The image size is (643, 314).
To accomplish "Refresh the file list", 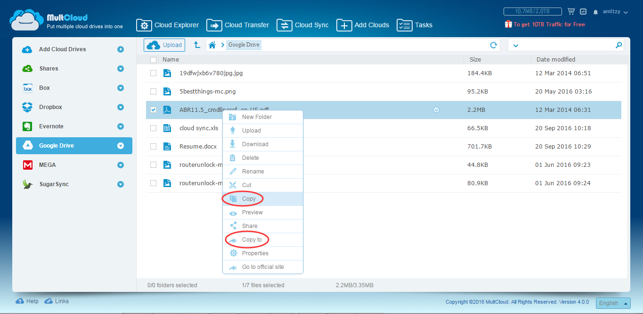I will pyautogui.click(x=494, y=45).
